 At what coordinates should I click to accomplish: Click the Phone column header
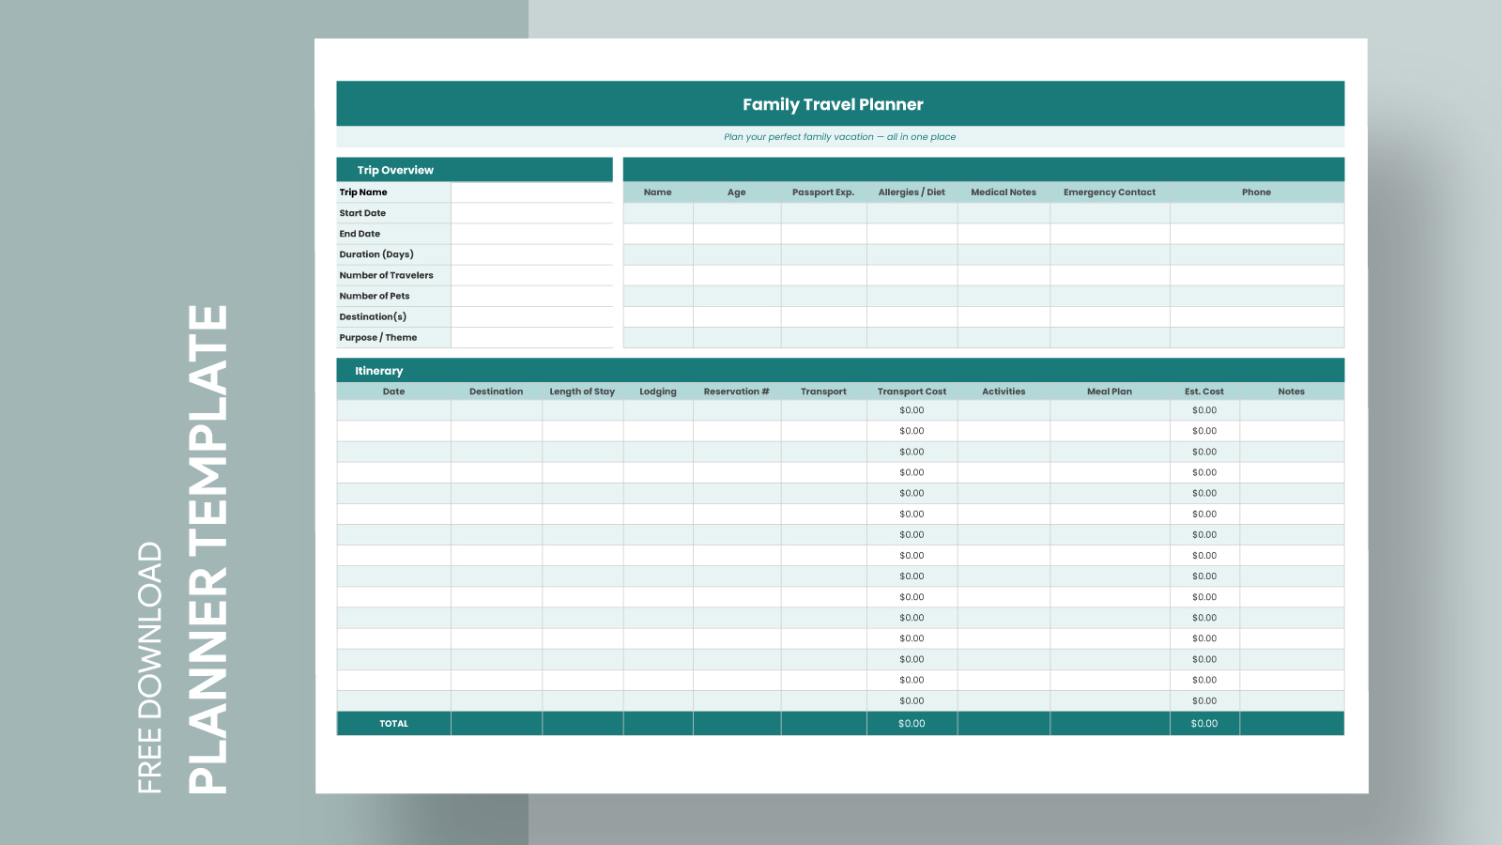[x=1256, y=192]
